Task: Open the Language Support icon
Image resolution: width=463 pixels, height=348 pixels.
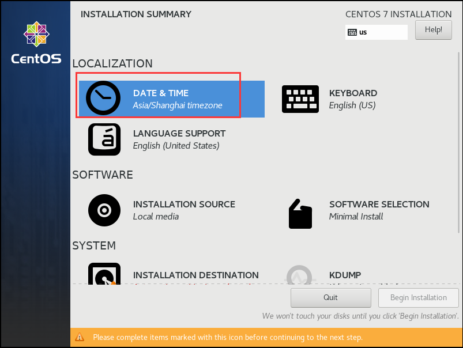Action: click(x=104, y=139)
